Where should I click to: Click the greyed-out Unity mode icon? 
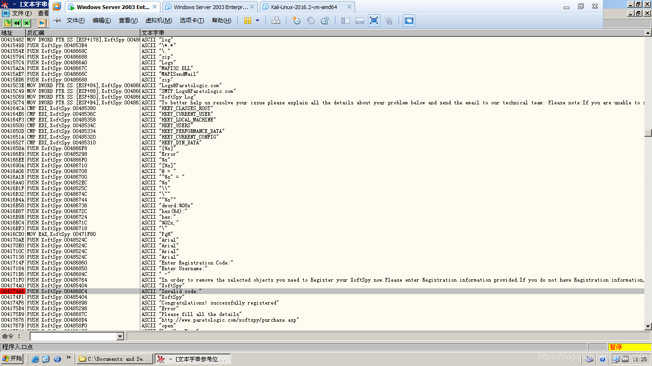(389, 20)
